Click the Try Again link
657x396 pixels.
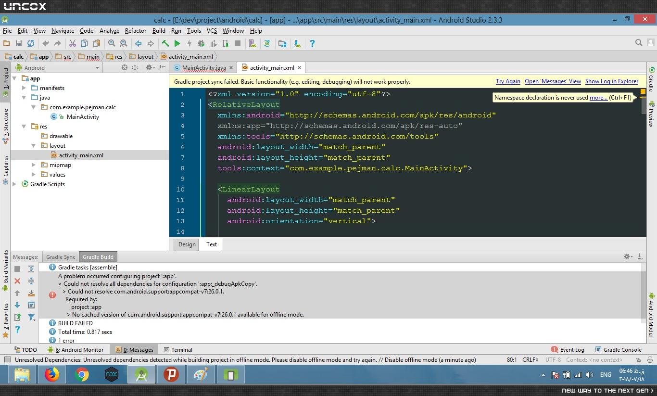[508, 81]
